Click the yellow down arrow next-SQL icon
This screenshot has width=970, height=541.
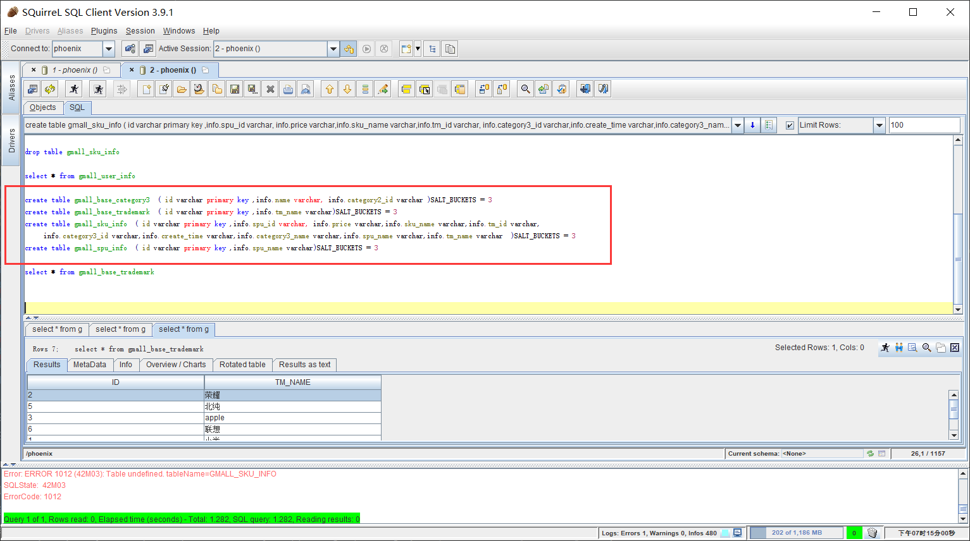tap(347, 89)
